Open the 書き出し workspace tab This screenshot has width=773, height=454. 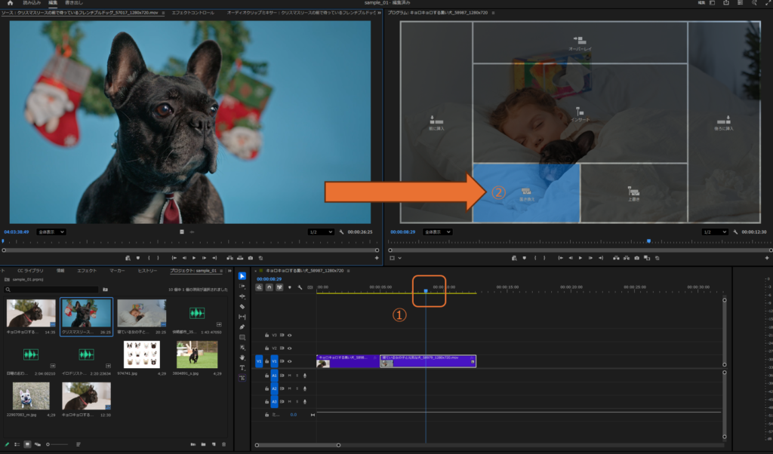tap(74, 4)
